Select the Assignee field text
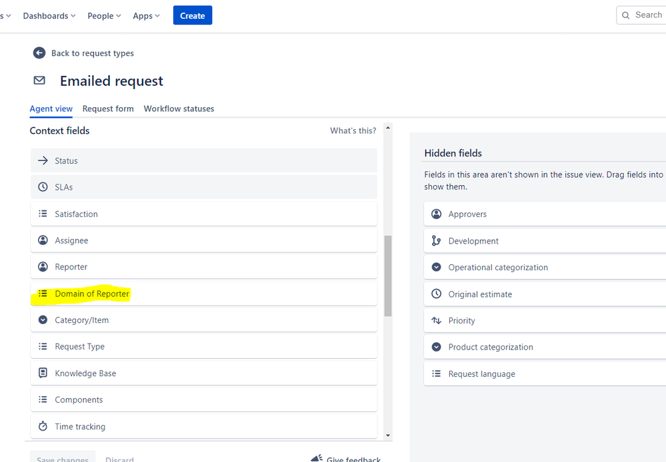 click(71, 240)
